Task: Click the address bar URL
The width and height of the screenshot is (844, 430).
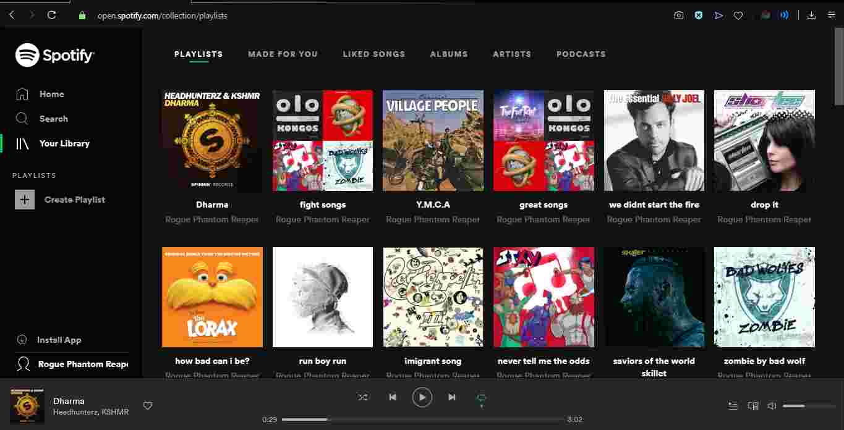Action: tap(163, 15)
